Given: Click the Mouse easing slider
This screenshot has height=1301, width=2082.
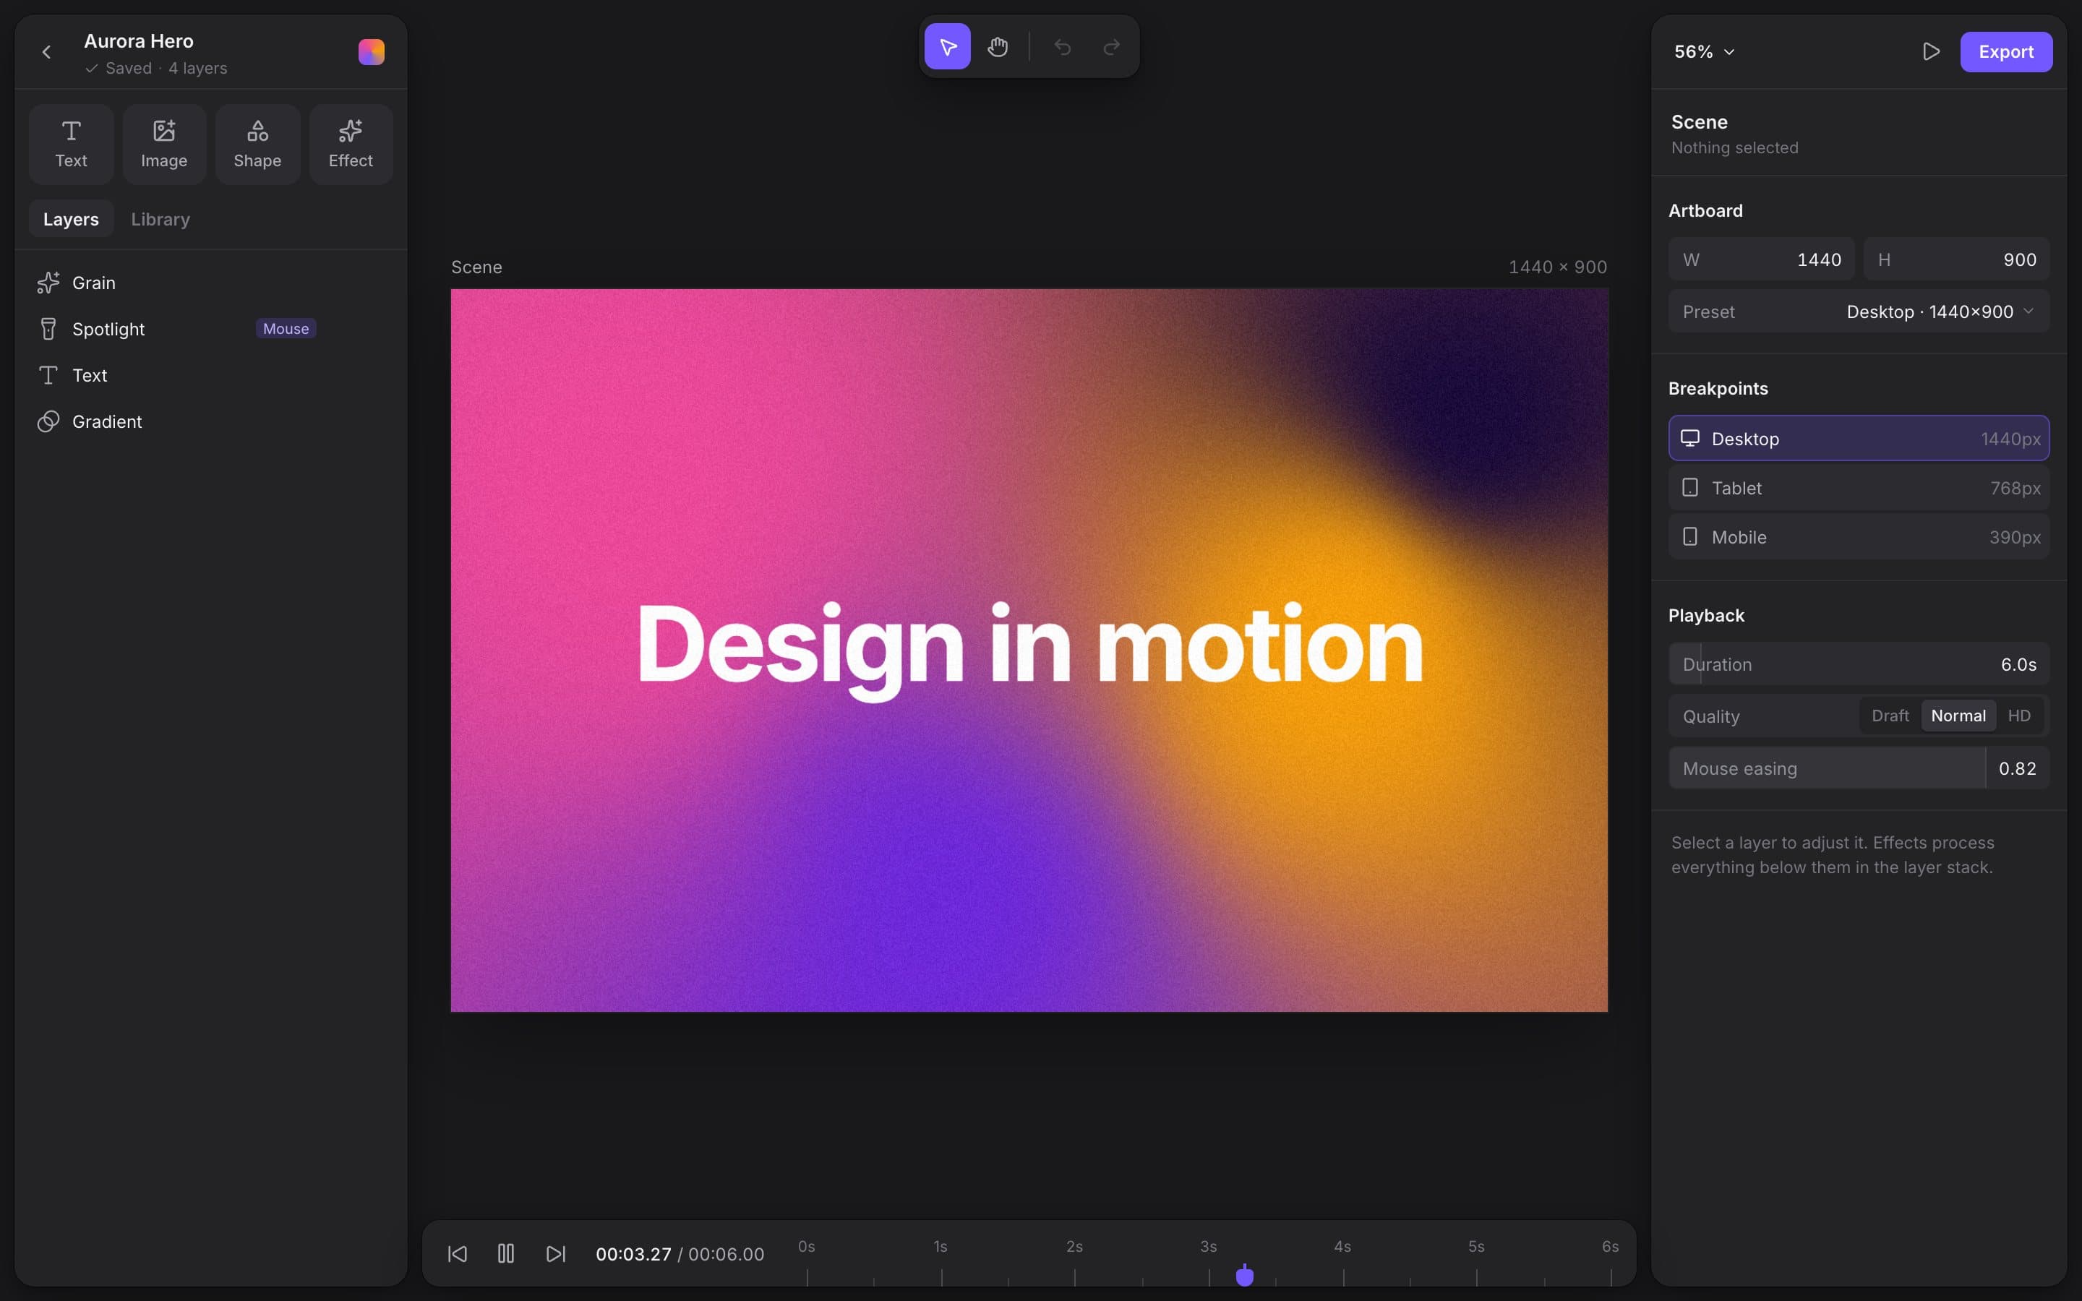Looking at the screenshot, I should point(1859,768).
